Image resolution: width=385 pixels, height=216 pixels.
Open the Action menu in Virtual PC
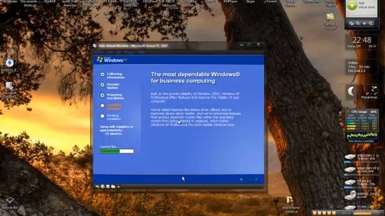coord(99,52)
